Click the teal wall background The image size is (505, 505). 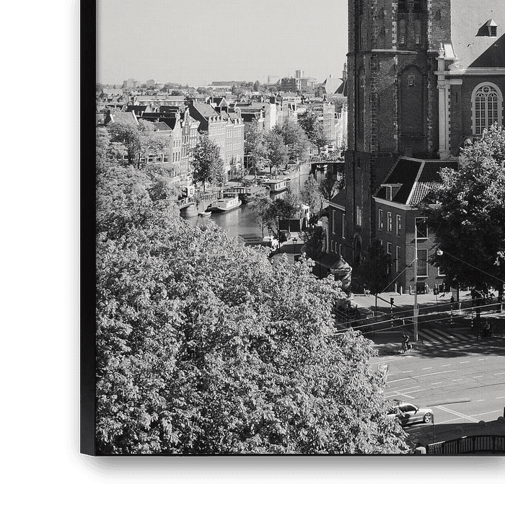(x=32, y=252)
